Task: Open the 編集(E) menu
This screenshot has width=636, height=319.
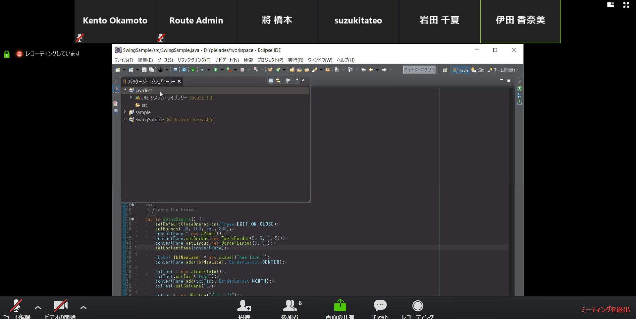Action: point(145,60)
